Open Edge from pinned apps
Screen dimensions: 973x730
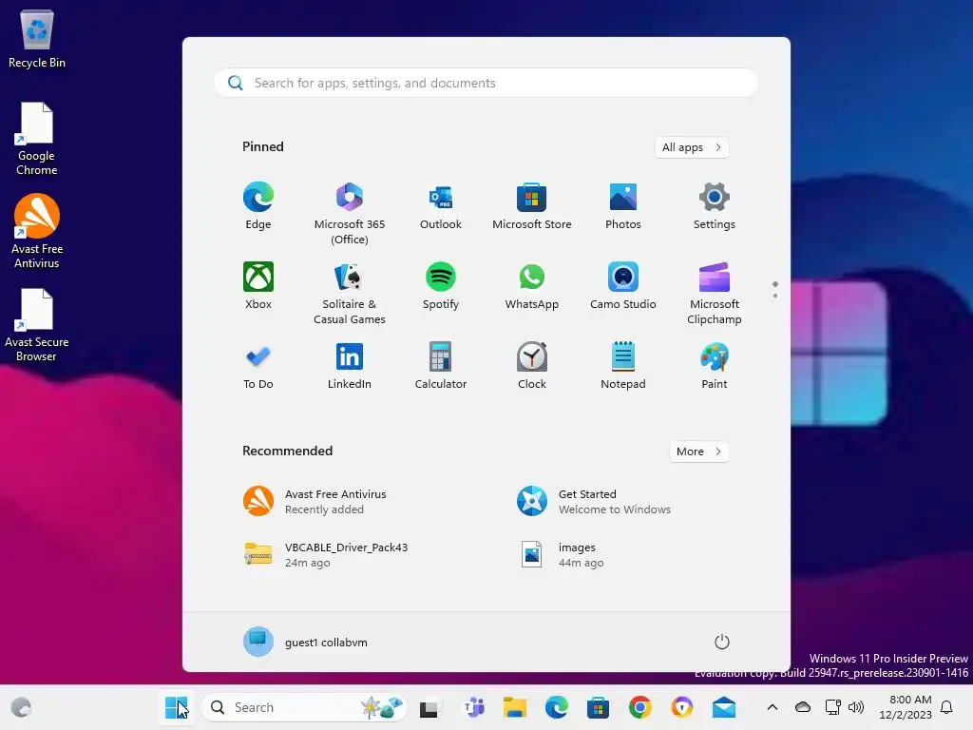(258, 206)
